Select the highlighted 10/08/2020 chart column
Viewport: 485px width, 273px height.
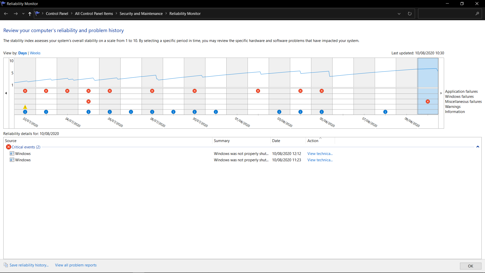(428, 86)
